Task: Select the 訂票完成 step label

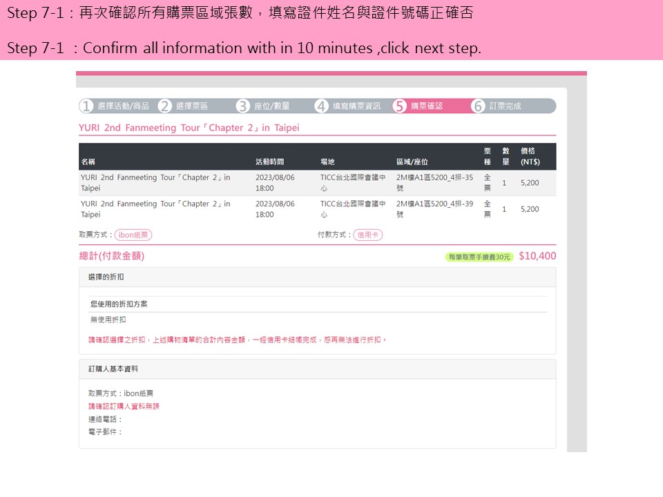Action: [505, 106]
